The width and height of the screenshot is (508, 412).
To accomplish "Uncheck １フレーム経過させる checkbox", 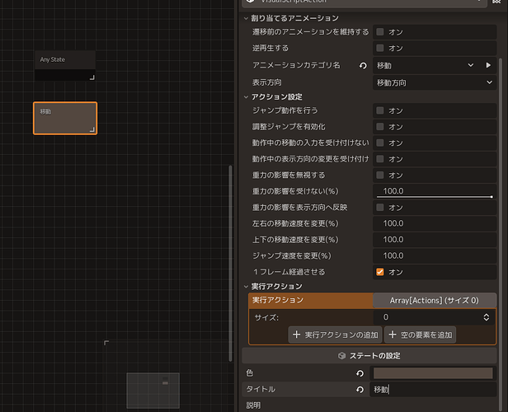I will pos(380,272).
